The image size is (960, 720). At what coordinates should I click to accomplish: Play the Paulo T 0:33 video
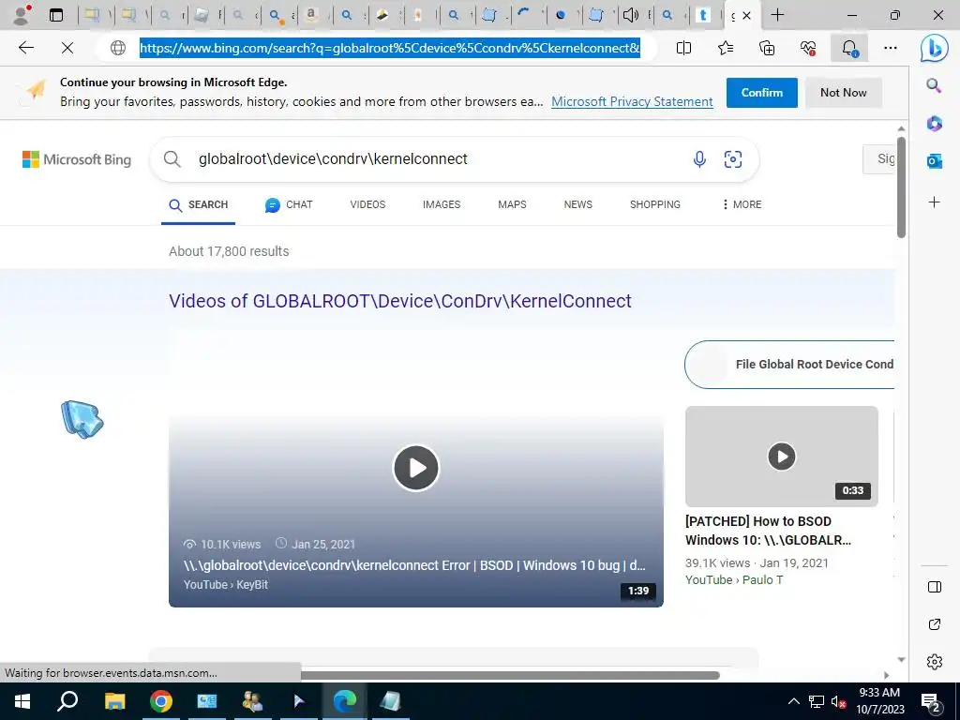pyautogui.click(x=781, y=457)
